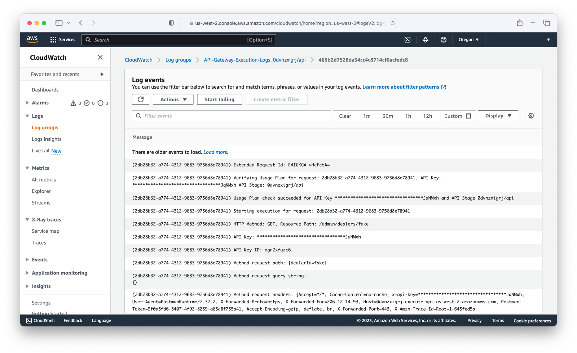The width and height of the screenshot is (577, 353).
Task: Start tailing the log stream
Action: 219,99
